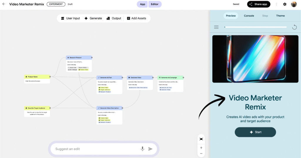Click the user profile avatar

click(x=294, y=4)
